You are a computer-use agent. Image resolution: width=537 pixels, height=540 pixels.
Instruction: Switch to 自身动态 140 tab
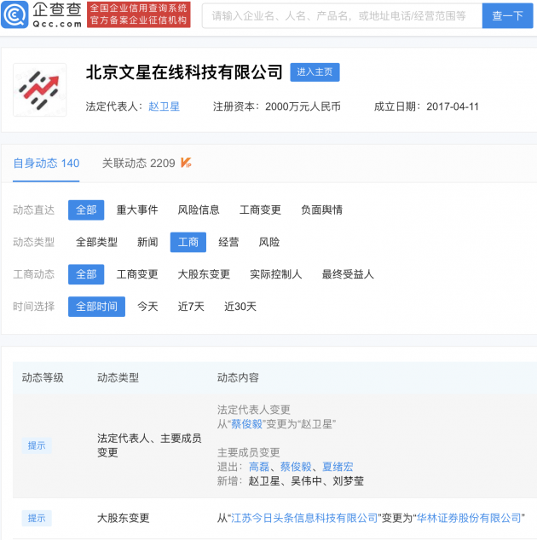pyautogui.click(x=46, y=163)
